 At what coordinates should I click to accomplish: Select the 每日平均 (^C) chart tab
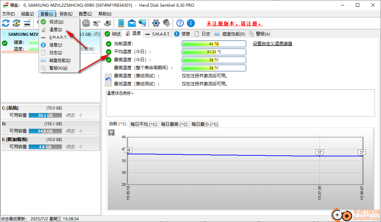click(x=144, y=125)
